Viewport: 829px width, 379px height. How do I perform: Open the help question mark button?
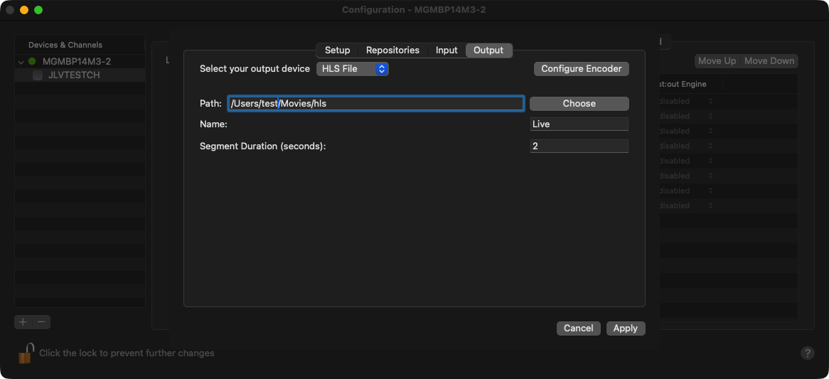(x=808, y=353)
